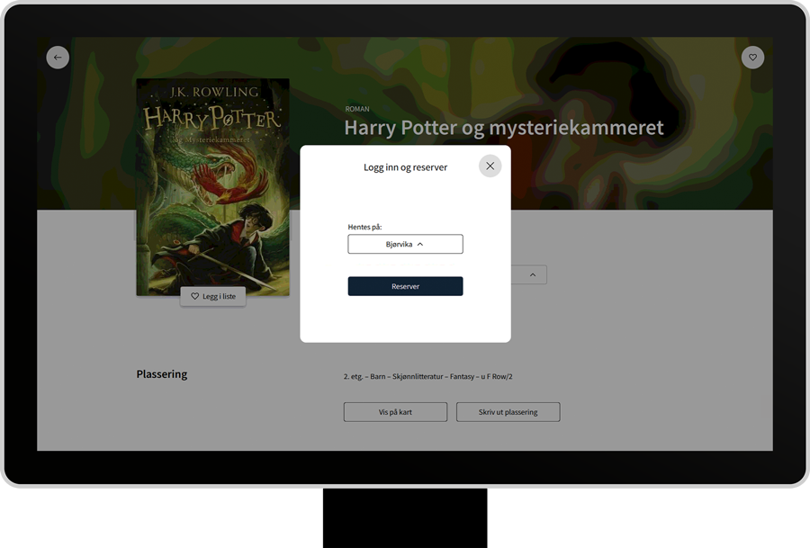
Task: Click the title Harry Potter og mysteriekammeret
Action: [503, 128]
